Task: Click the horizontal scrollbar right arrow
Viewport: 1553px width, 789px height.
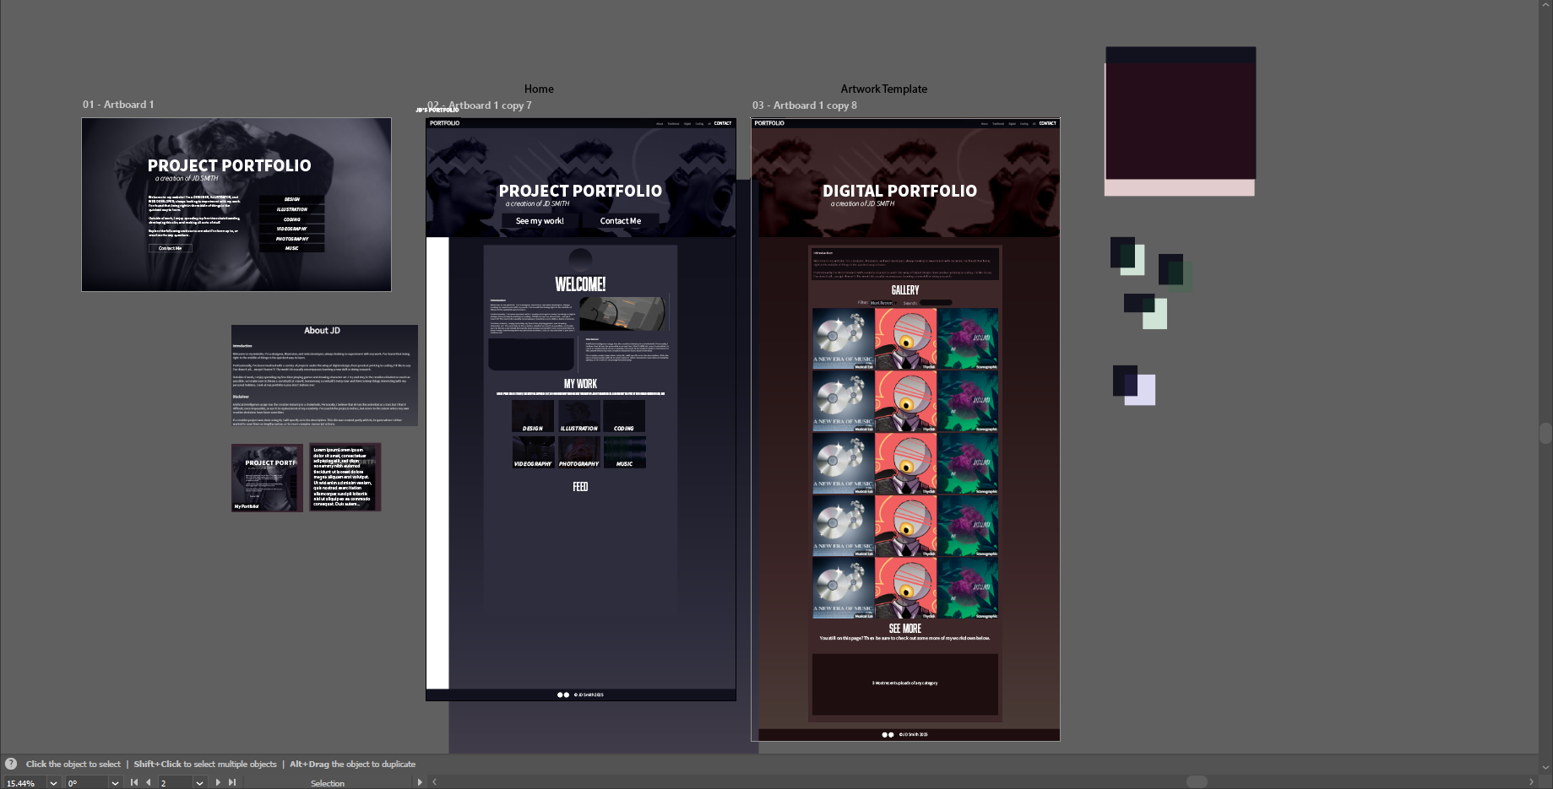Action: pyautogui.click(x=1531, y=782)
